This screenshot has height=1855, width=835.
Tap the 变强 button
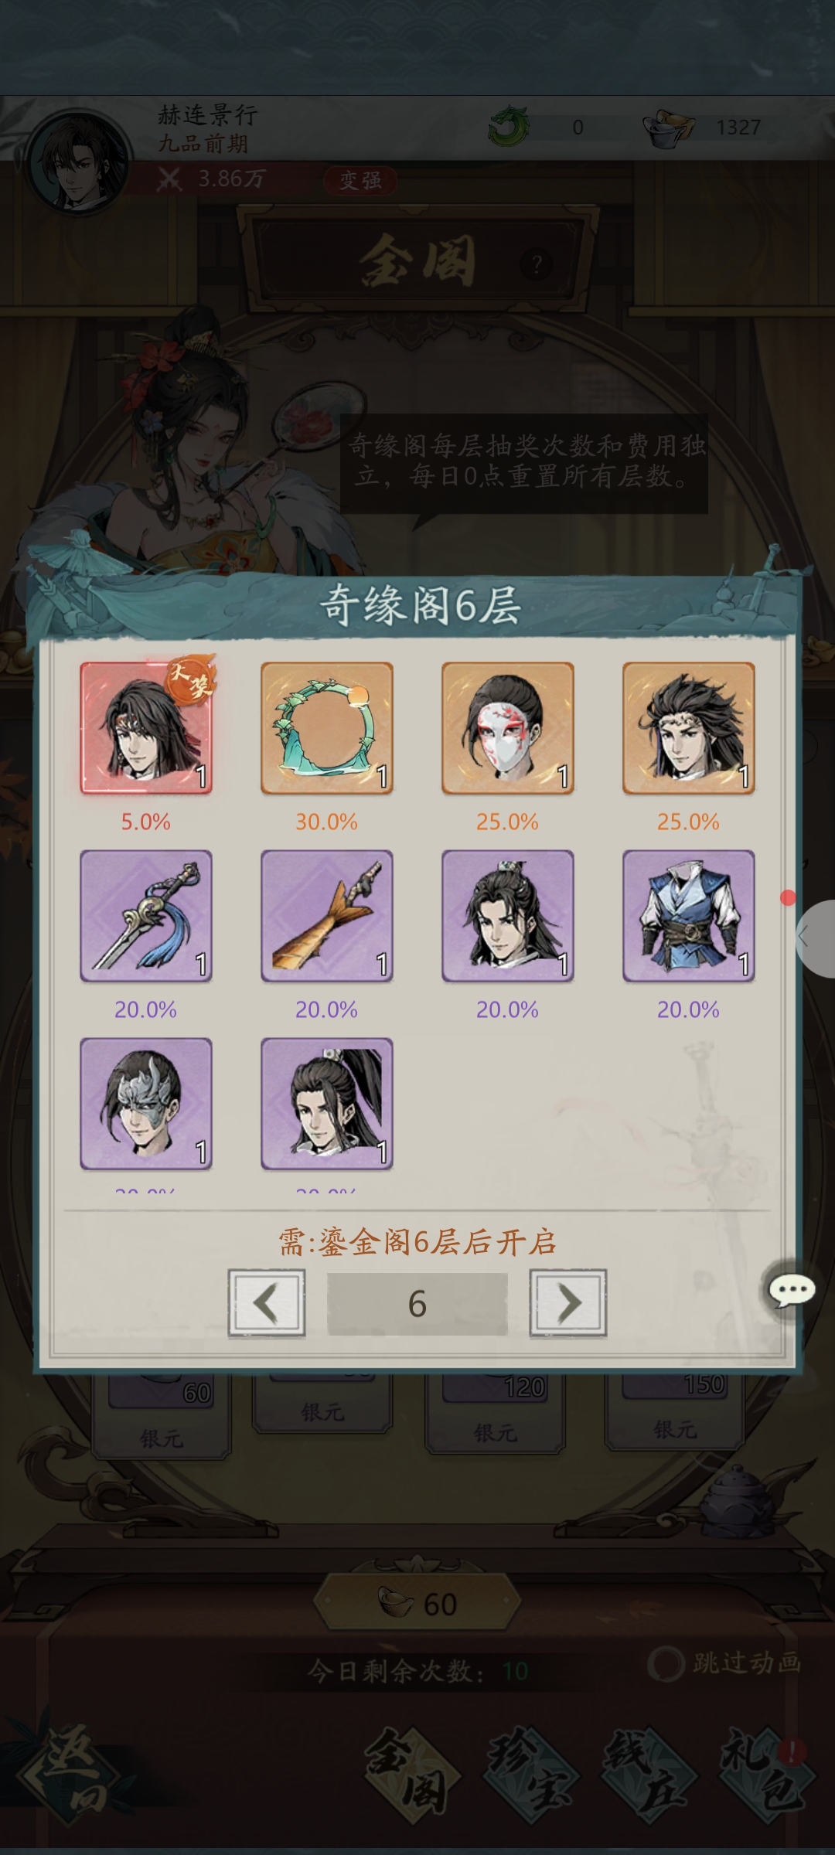[360, 181]
